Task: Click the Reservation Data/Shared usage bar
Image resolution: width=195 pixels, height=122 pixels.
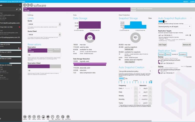Action: [x=44, y=50]
